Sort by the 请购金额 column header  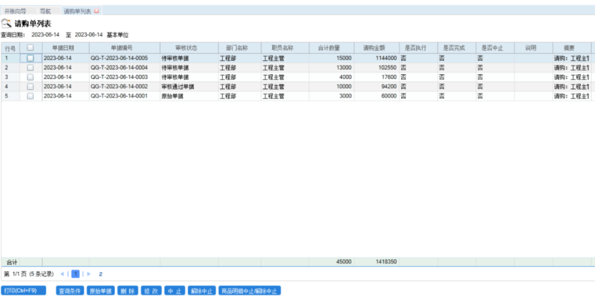point(376,48)
